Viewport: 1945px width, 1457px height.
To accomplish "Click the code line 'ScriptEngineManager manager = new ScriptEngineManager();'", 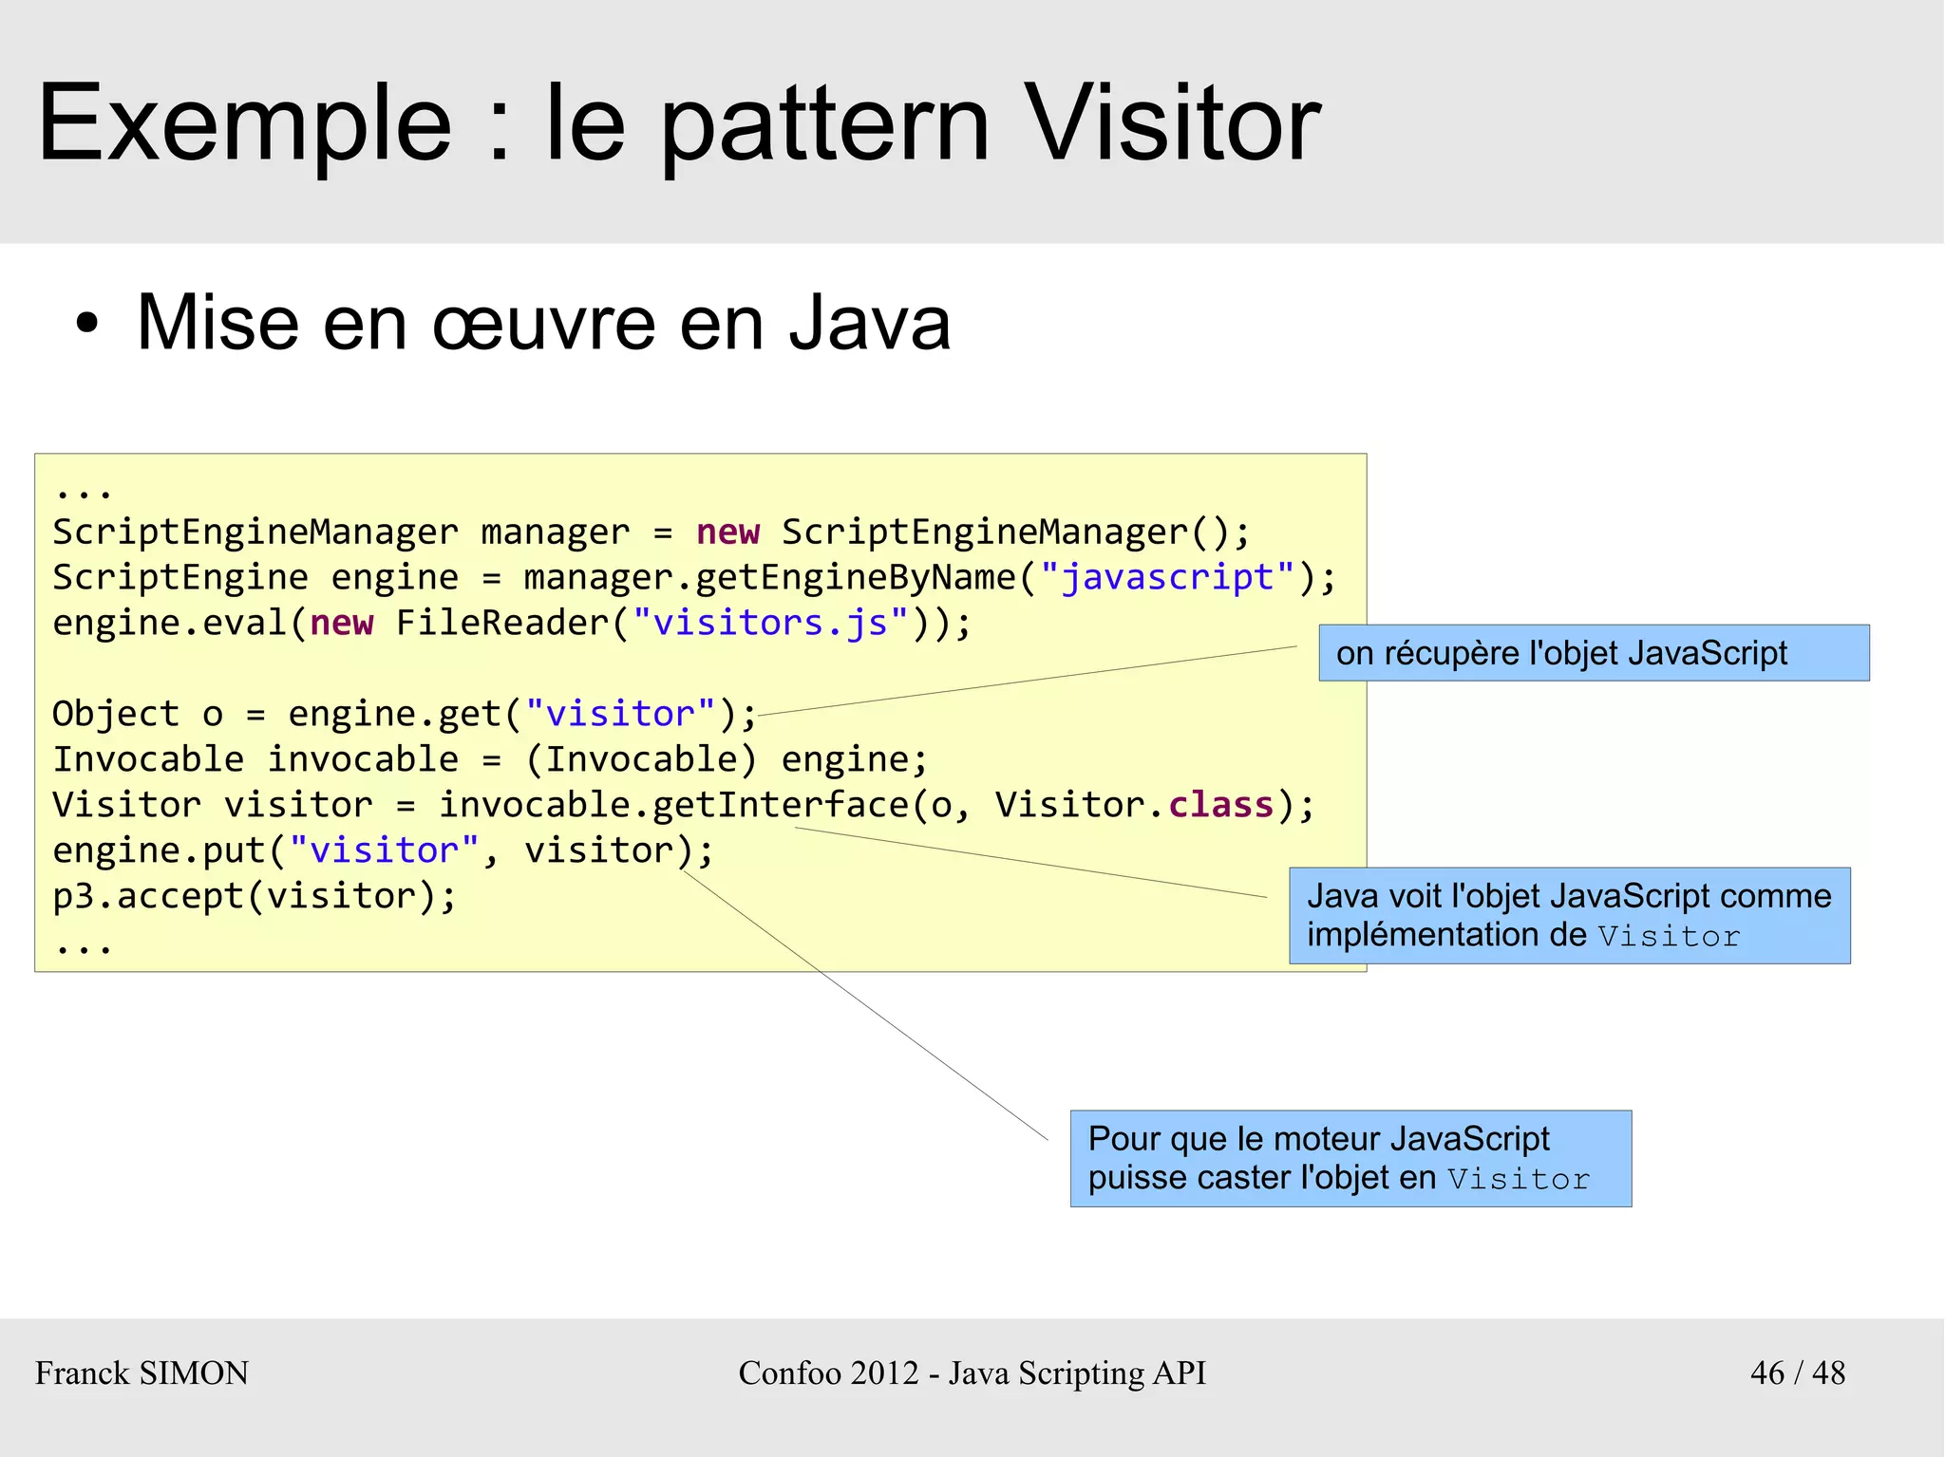I will tap(651, 532).
